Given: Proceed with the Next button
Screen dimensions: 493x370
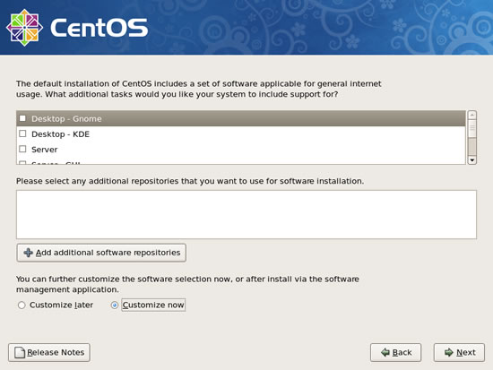Looking at the screenshot, I should point(459,352).
